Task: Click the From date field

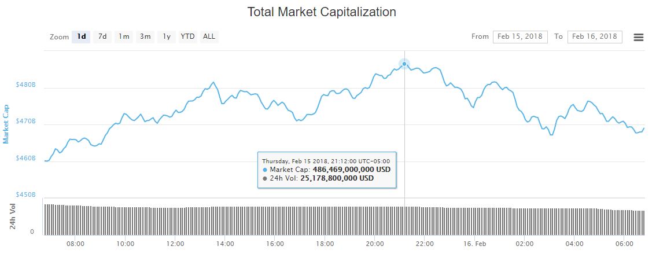Action: 520,36
